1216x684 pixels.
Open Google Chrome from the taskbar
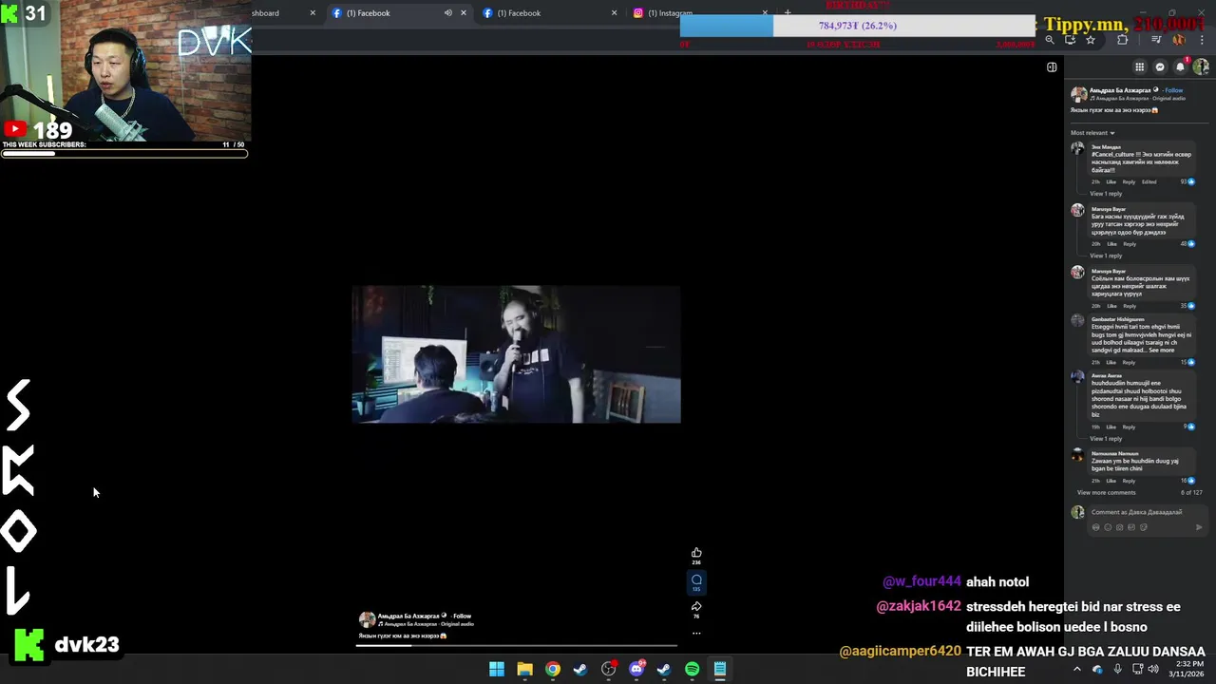tap(553, 669)
